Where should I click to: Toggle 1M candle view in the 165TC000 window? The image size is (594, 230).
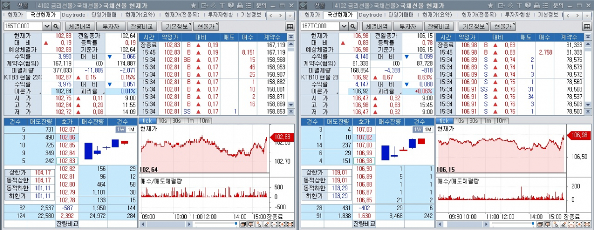coord(131,129)
